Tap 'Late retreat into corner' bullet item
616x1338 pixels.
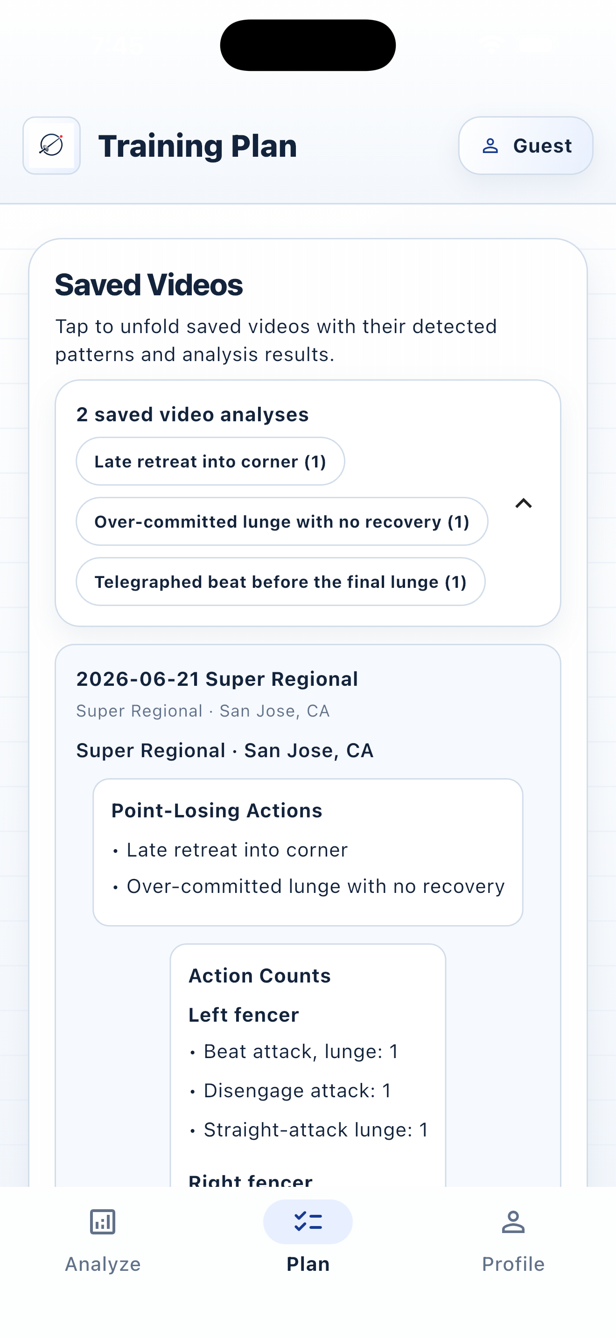click(237, 850)
